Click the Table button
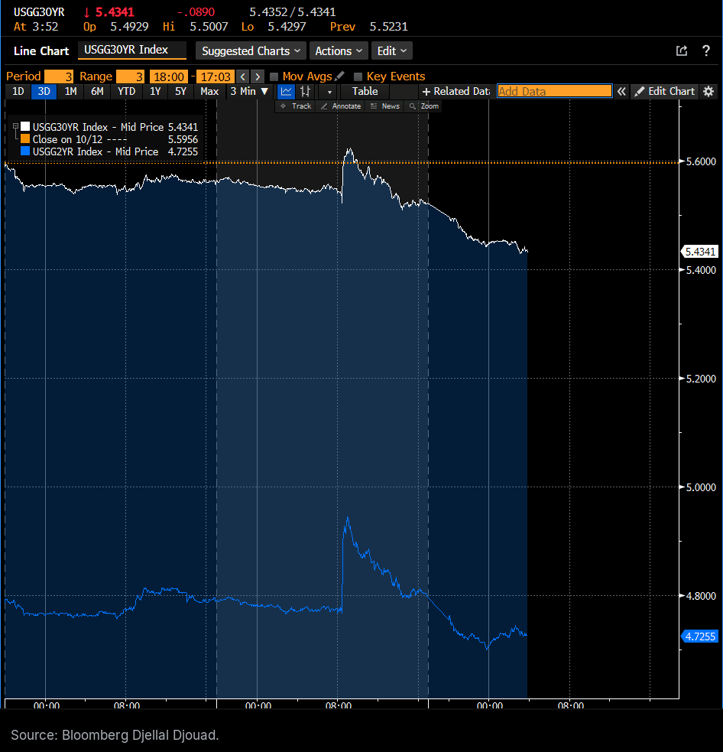 pyautogui.click(x=365, y=91)
